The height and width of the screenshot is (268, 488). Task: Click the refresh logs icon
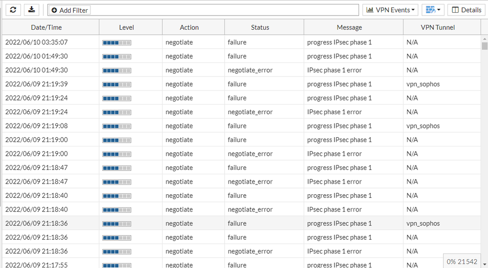click(13, 10)
